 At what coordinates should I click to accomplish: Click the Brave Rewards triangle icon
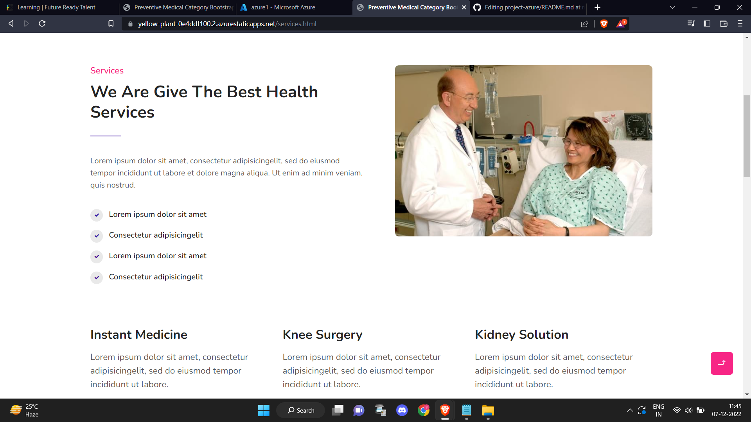(621, 24)
